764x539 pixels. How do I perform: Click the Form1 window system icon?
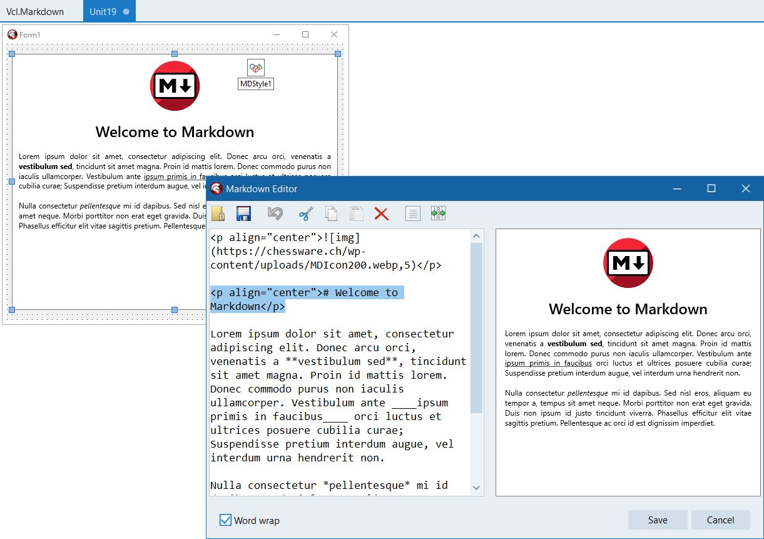[12, 34]
